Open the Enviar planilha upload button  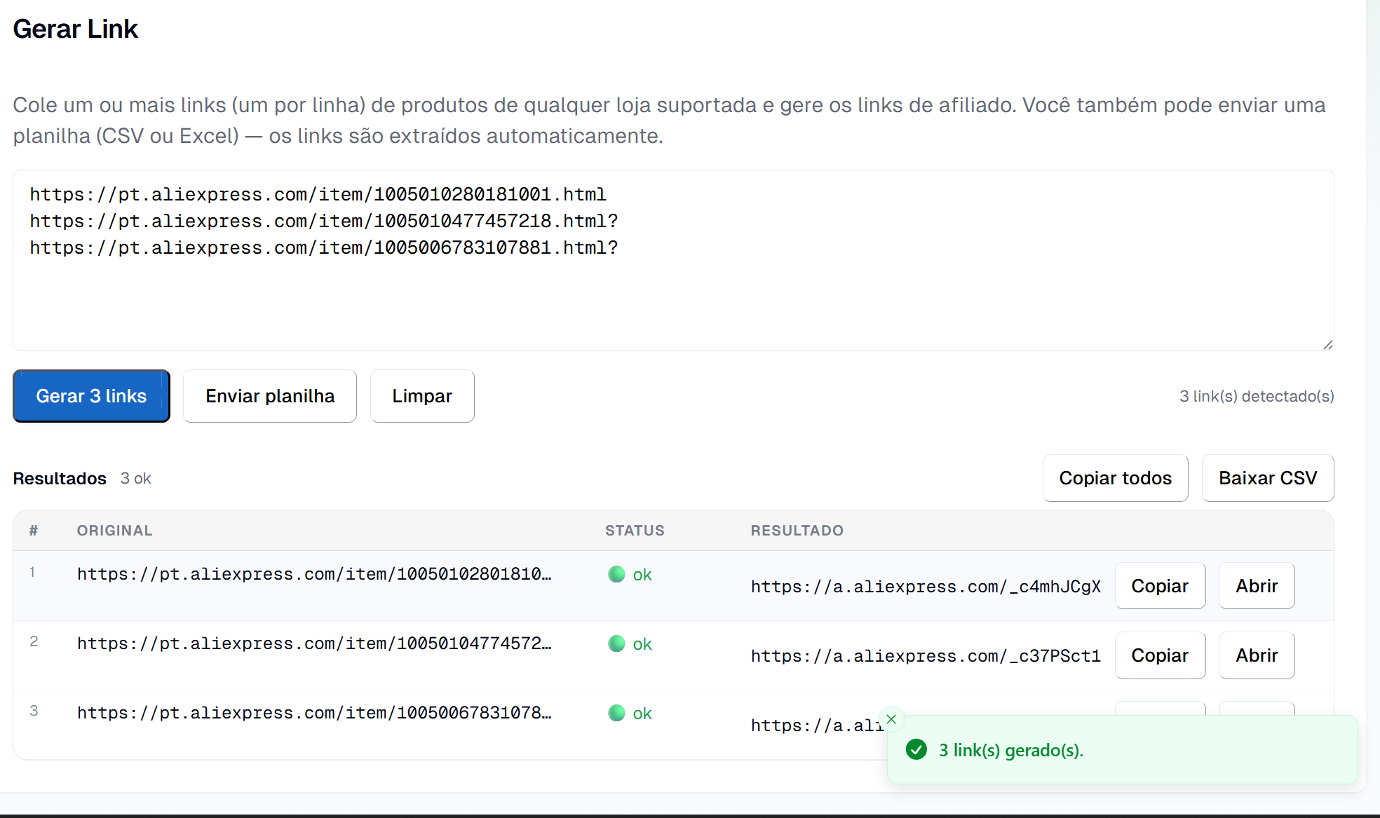(x=270, y=396)
